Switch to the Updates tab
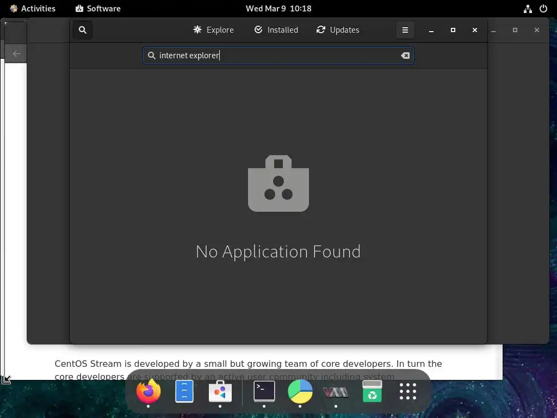The height and width of the screenshot is (418, 557). click(337, 30)
